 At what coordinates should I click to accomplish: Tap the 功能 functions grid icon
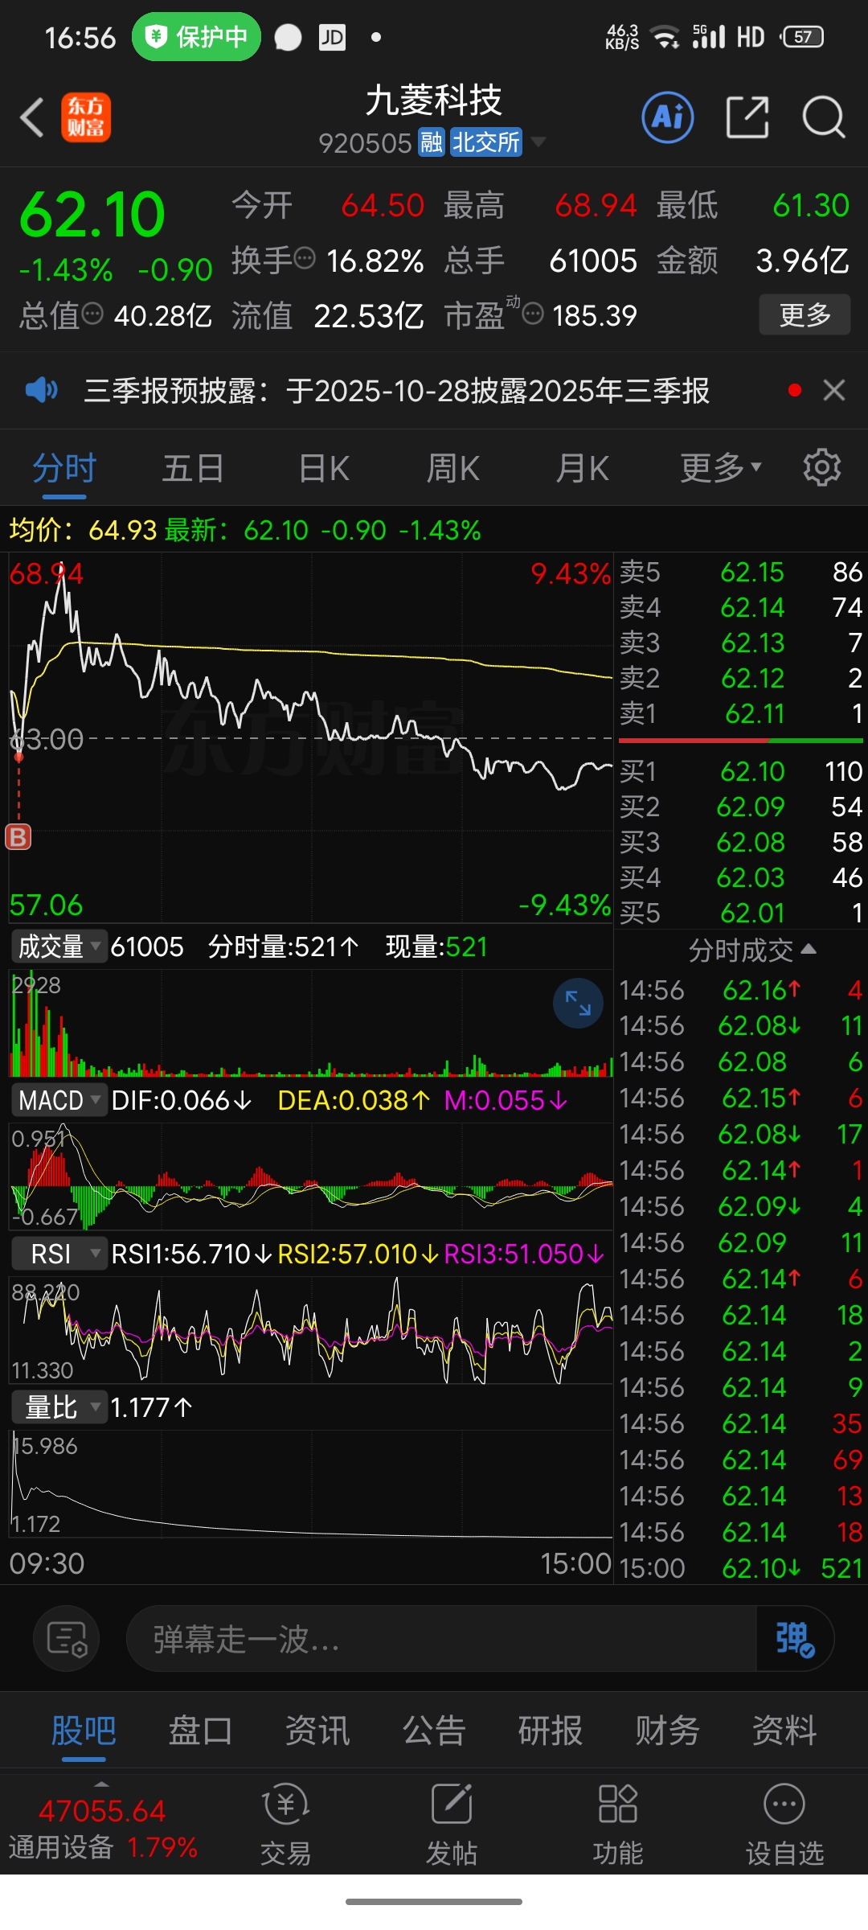617,1825
